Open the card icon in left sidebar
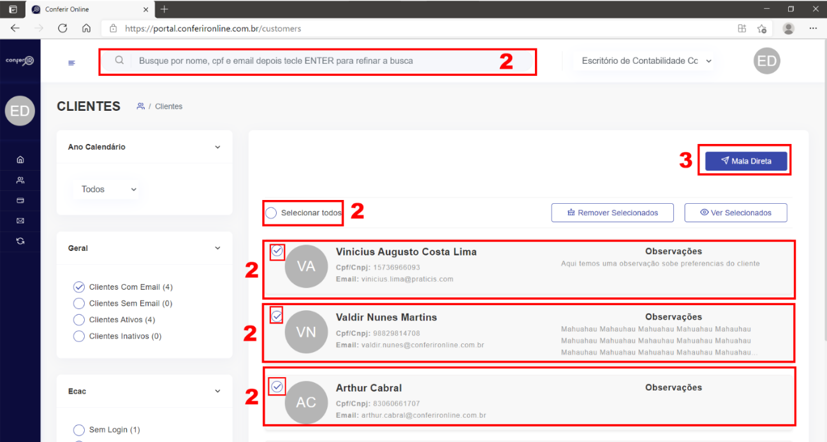Screen dimensions: 827x442 20,201
